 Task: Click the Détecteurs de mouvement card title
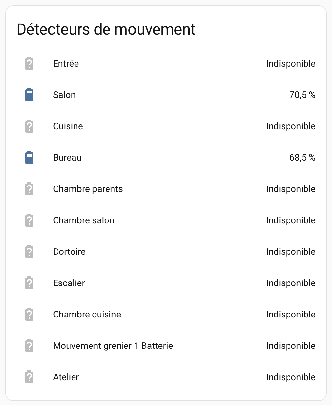pos(106,29)
